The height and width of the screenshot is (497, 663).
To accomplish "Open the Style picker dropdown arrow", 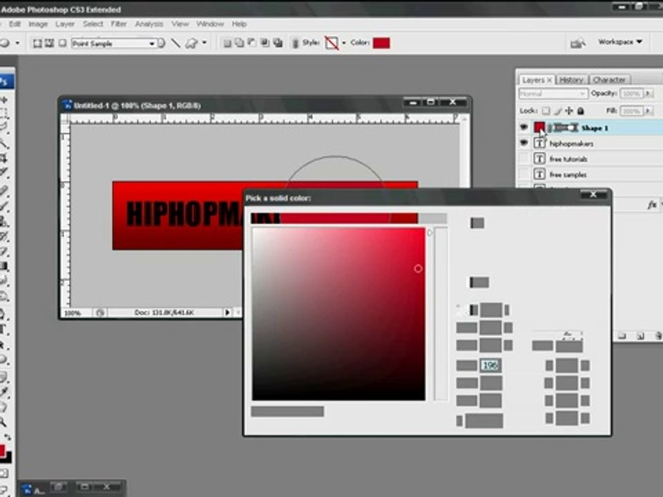I will [x=343, y=43].
